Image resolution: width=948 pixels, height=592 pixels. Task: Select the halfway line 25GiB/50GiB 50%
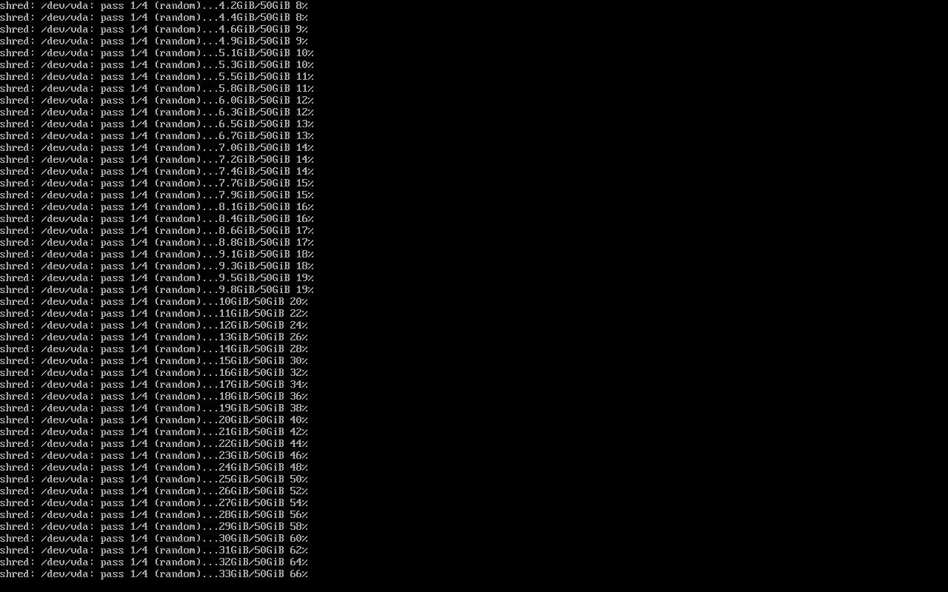tap(154, 480)
